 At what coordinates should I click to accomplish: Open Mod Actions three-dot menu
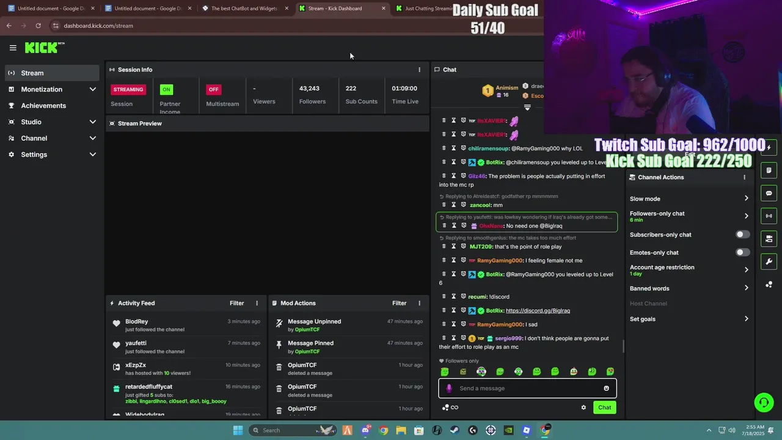[419, 303]
